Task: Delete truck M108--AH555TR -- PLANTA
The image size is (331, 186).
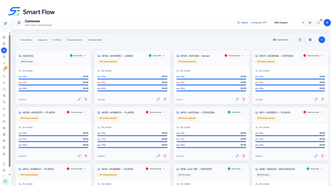Action: pos(86,156)
